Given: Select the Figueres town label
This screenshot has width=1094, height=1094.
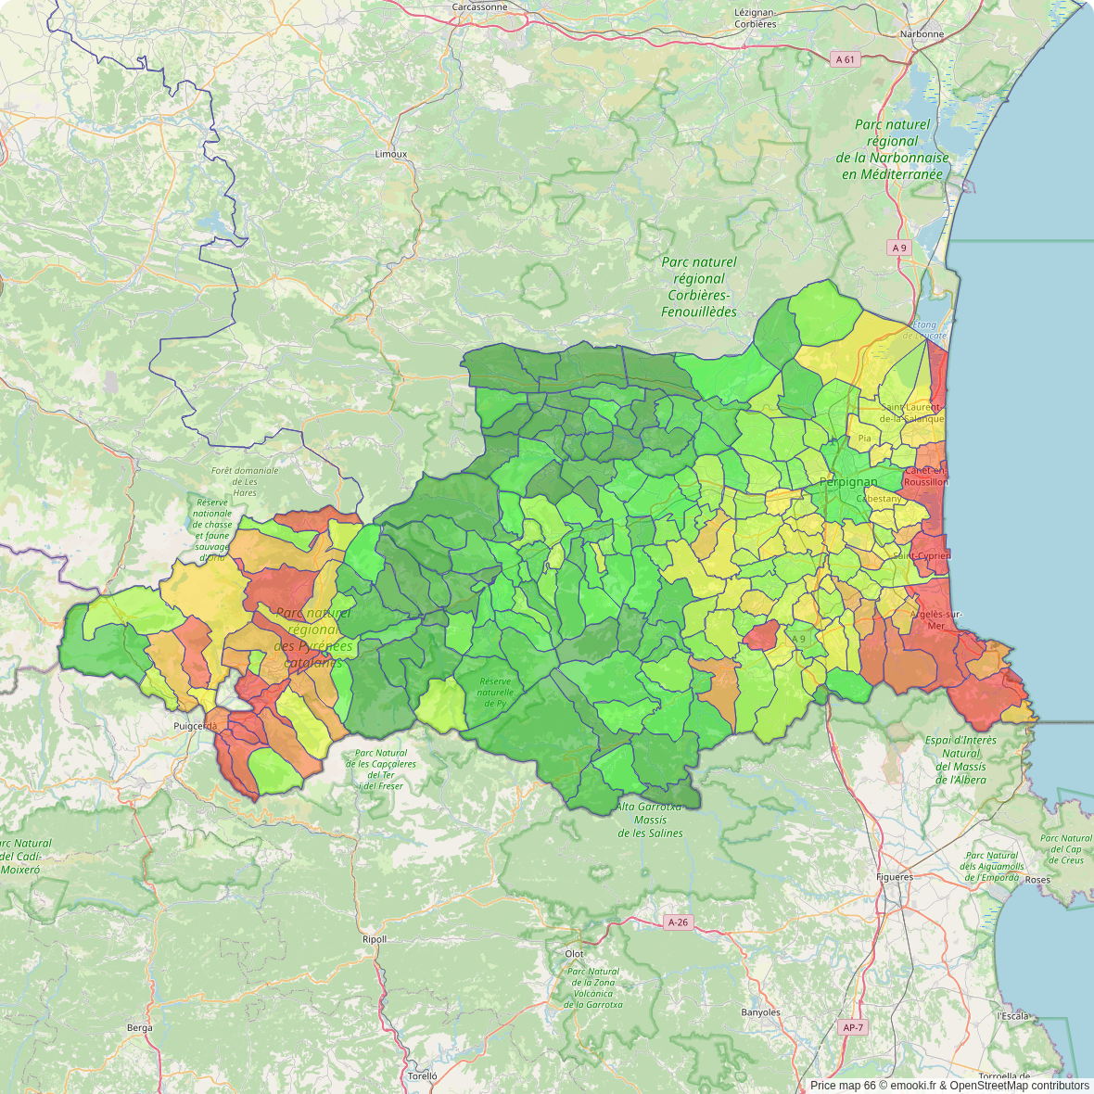Looking at the screenshot, I should pos(895,877).
